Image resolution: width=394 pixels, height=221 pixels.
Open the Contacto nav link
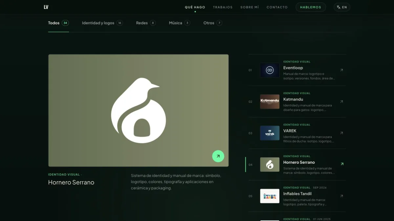coord(277,7)
